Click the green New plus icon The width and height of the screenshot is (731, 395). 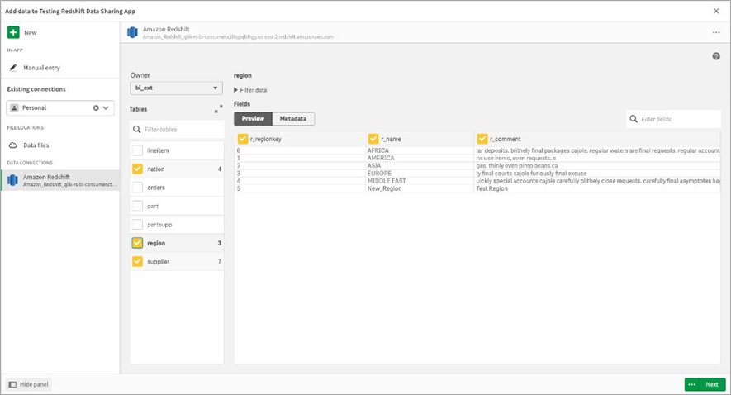click(x=13, y=32)
